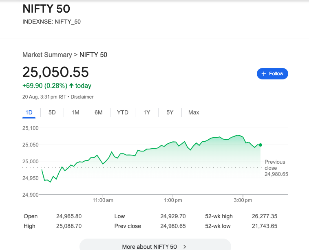Click the green current price dot
309x250 pixels.
(260, 145)
